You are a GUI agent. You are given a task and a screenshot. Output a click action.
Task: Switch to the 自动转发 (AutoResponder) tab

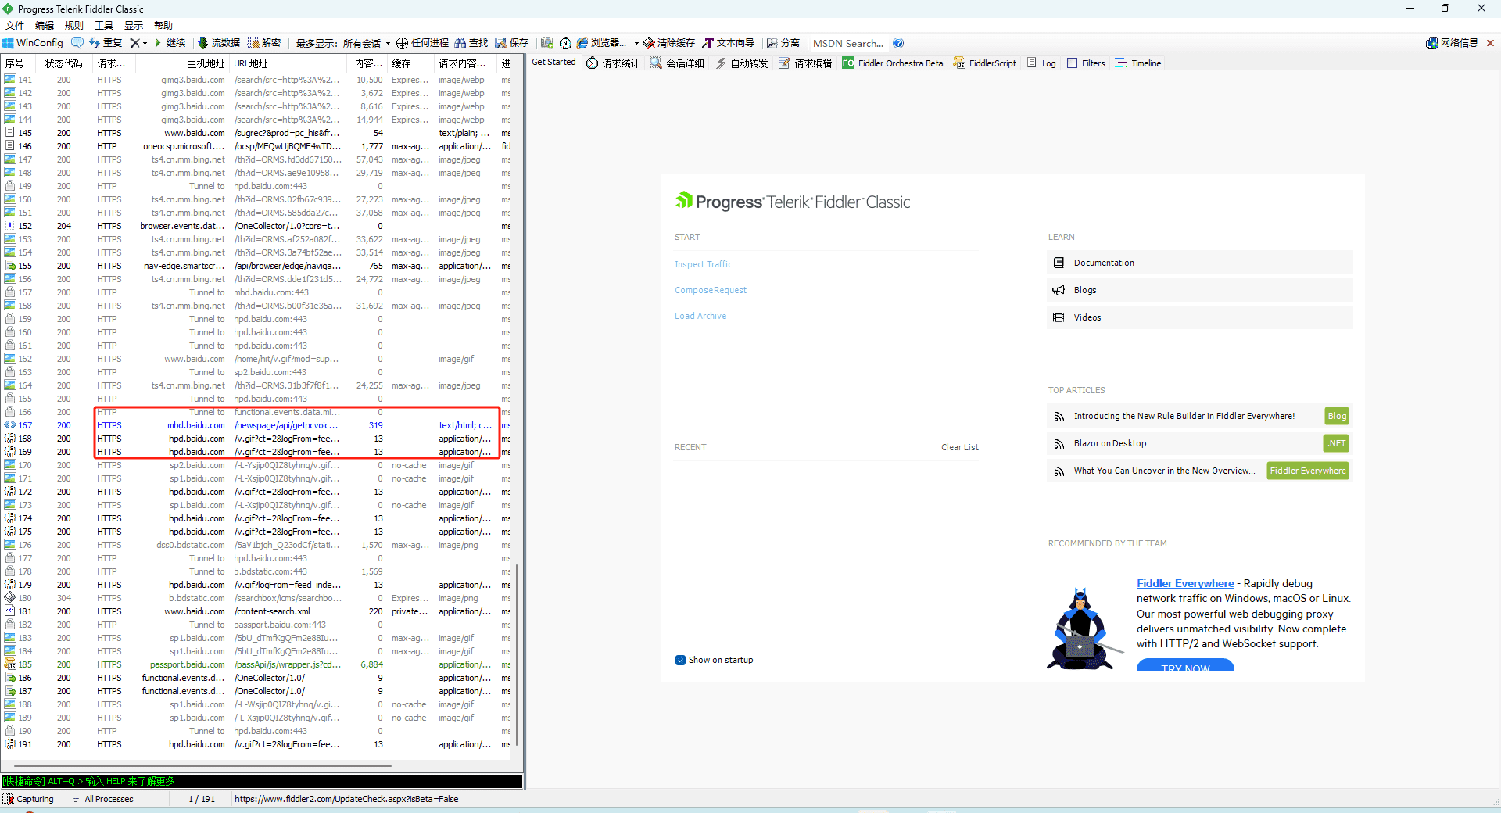tap(741, 63)
